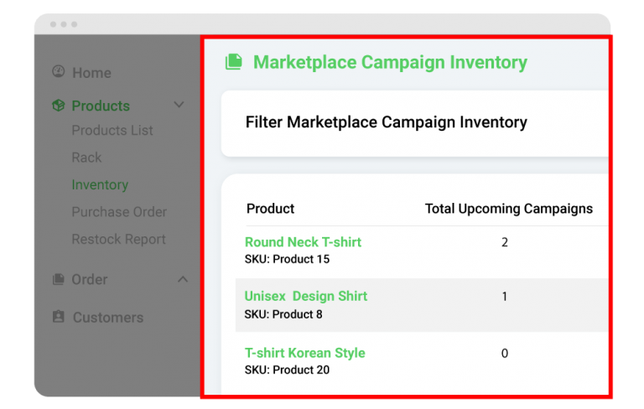Select Products List in sidebar
This screenshot has width=644, height=409.
click(112, 131)
